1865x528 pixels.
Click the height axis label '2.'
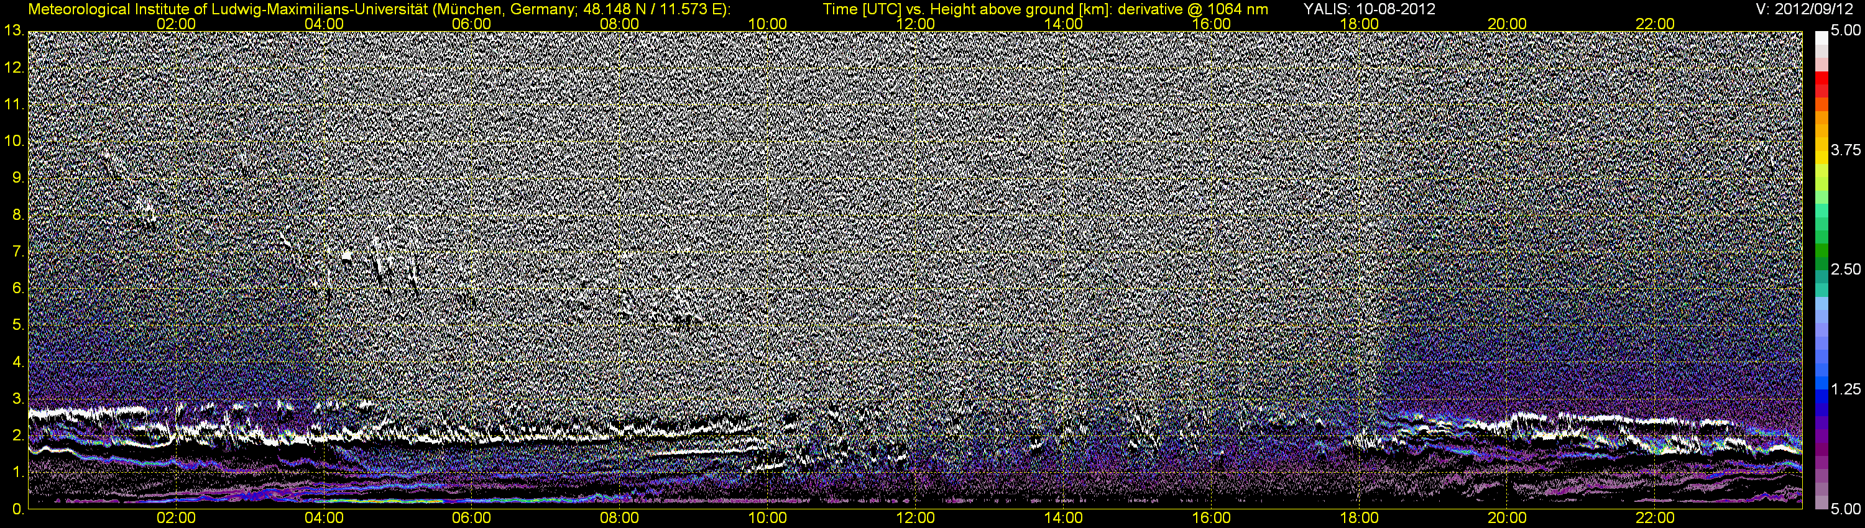17,435
